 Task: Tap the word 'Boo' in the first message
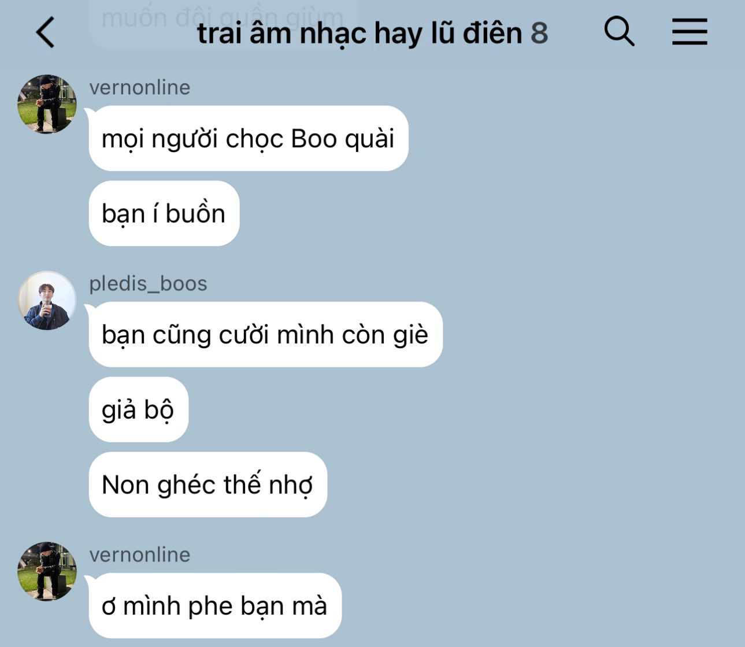[x=314, y=139]
